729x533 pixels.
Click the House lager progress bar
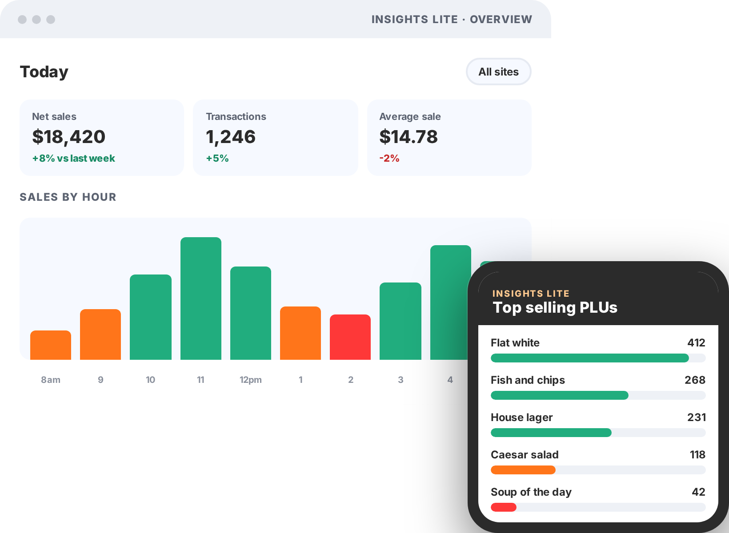598,433
